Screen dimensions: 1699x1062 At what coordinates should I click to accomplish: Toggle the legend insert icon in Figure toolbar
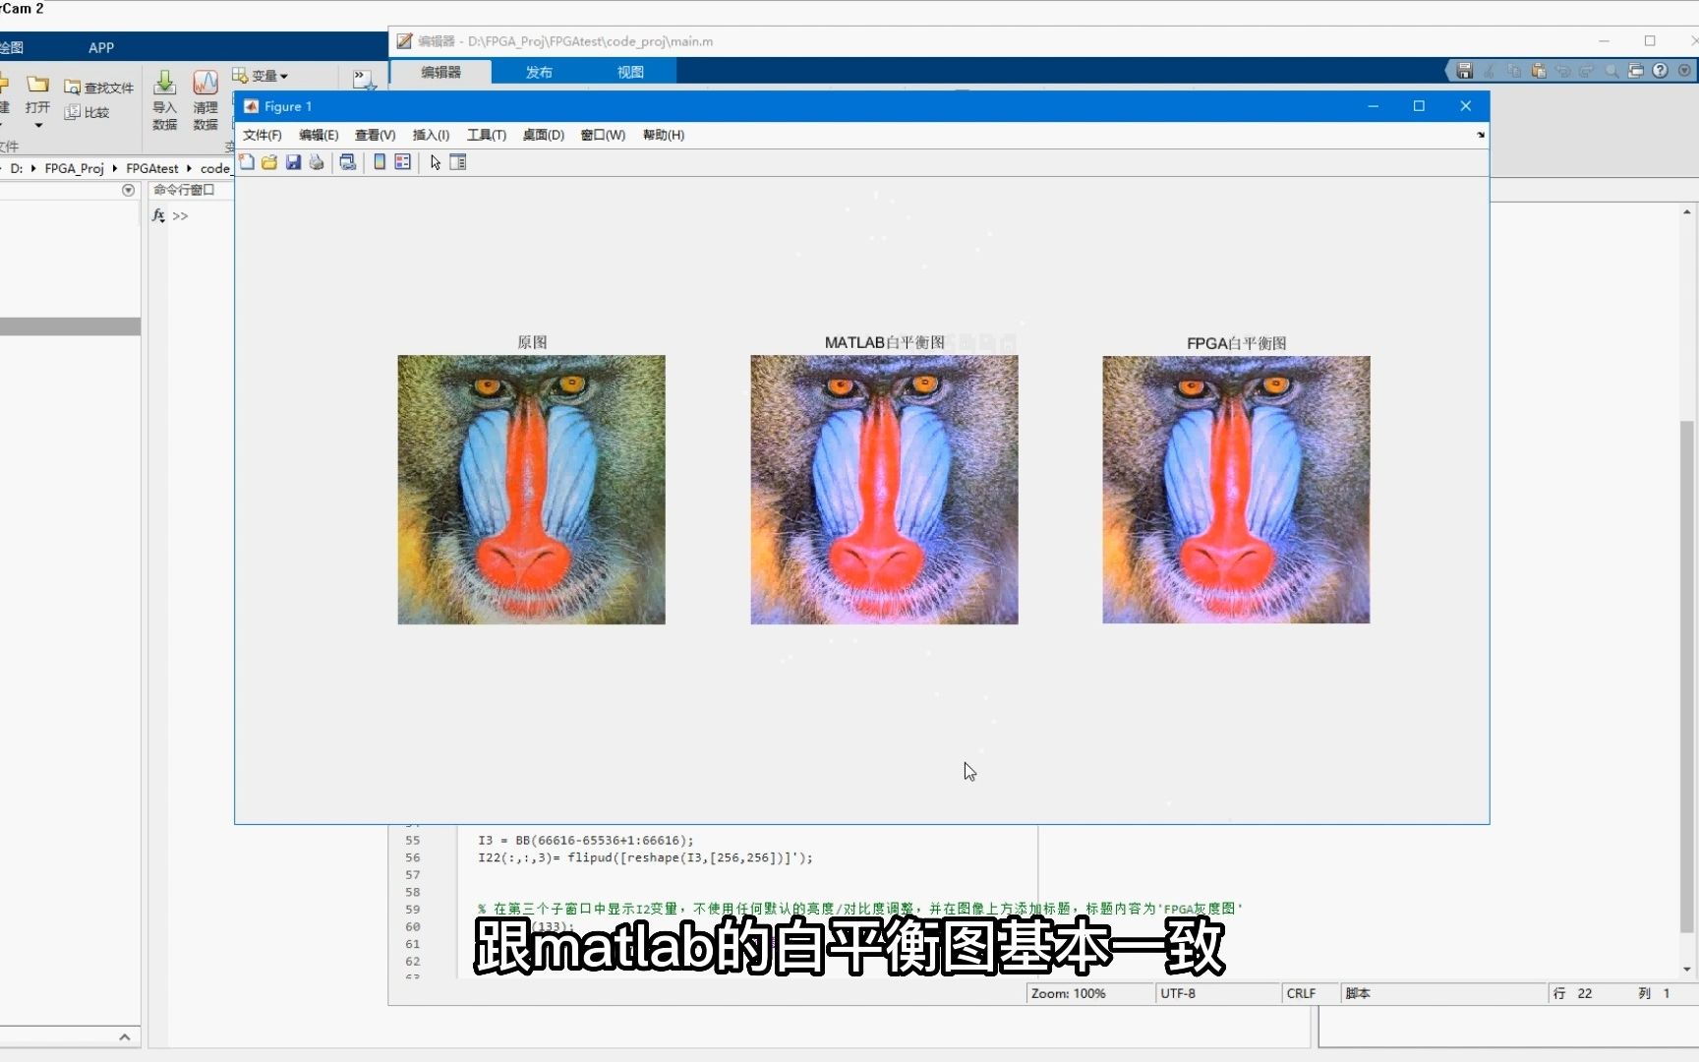tap(402, 162)
